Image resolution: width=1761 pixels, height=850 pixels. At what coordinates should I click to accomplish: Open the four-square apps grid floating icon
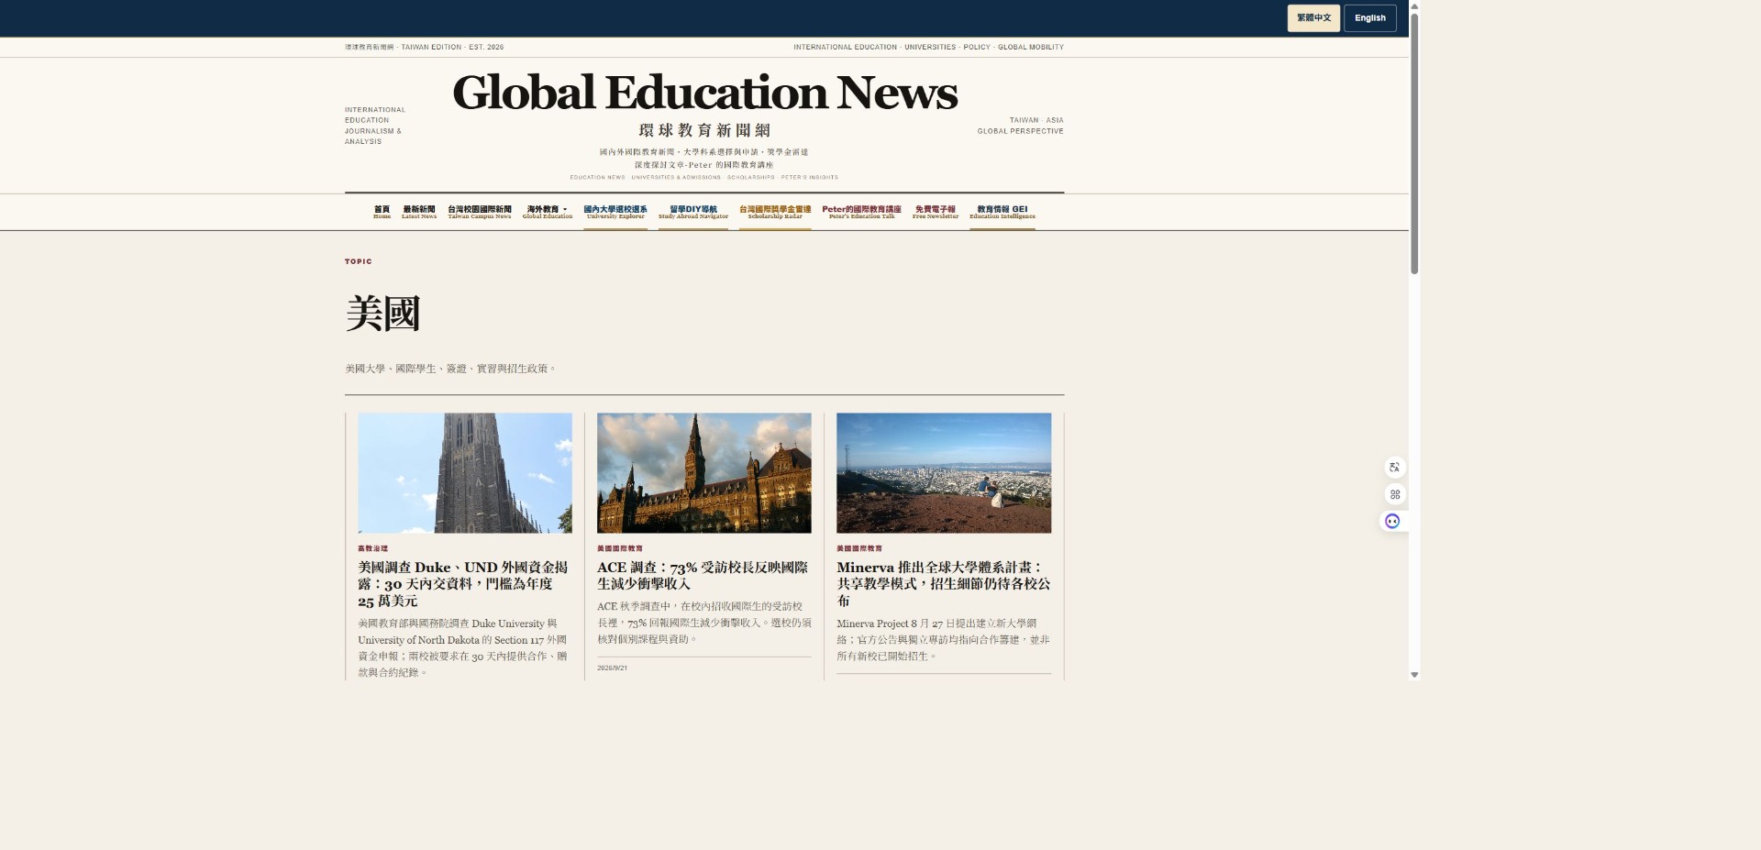1394,494
